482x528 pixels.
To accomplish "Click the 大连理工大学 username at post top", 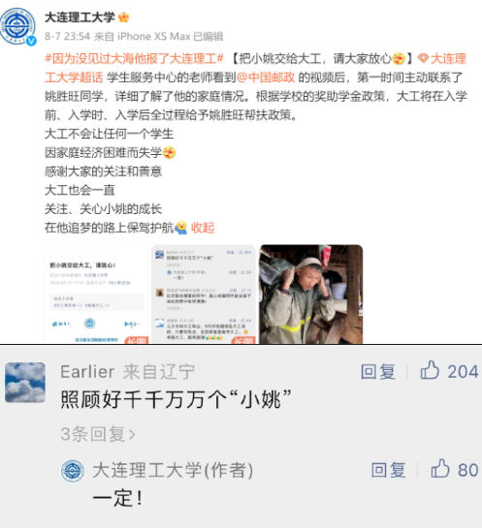I will [x=80, y=17].
